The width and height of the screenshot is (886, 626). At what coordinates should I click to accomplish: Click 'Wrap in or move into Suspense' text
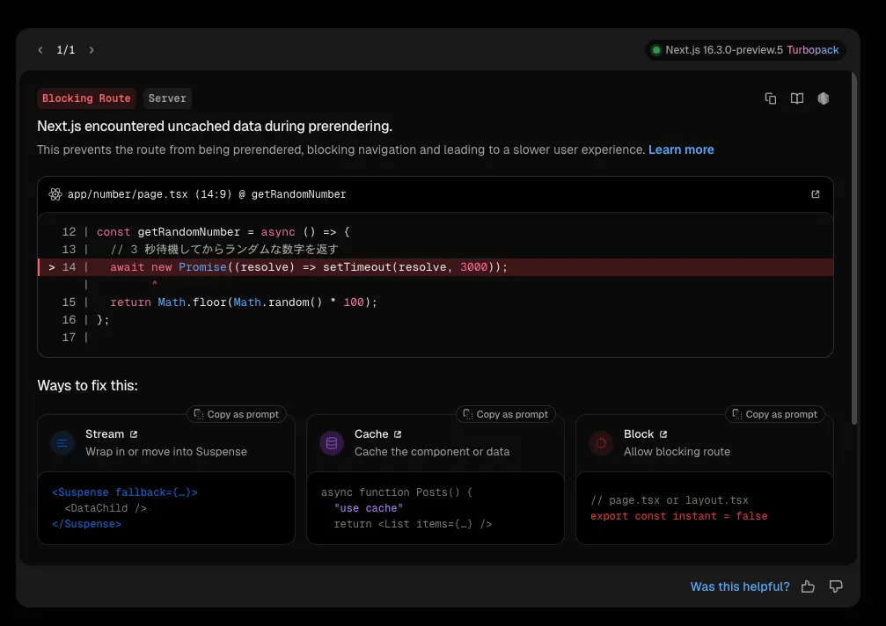click(x=166, y=452)
